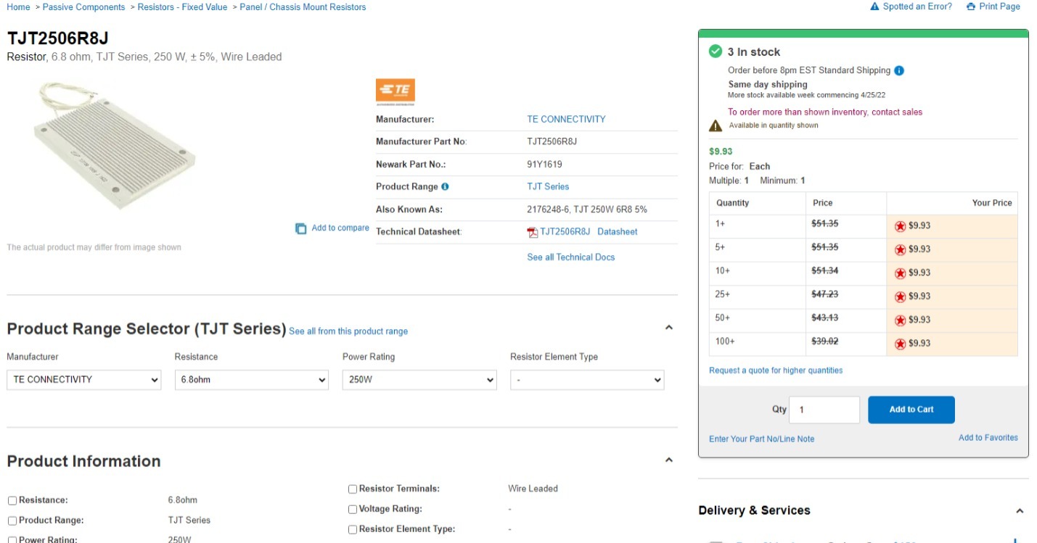Click the Spotted an Error warning icon
1037x543 pixels.
point(874,7)
